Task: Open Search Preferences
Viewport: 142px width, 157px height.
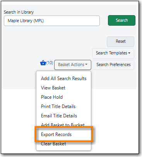Action: tap(113, 65)
